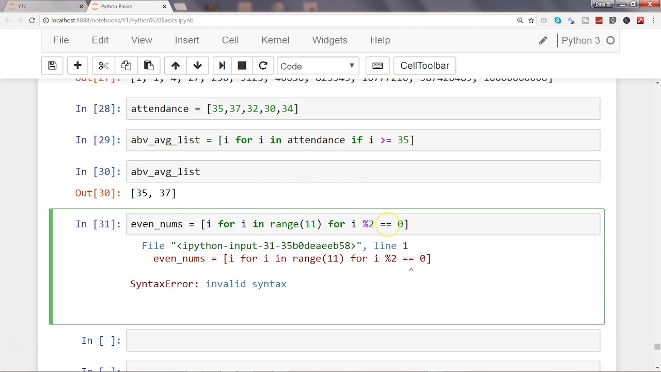Go forward with the browser forward arrow

coord(20,20)
